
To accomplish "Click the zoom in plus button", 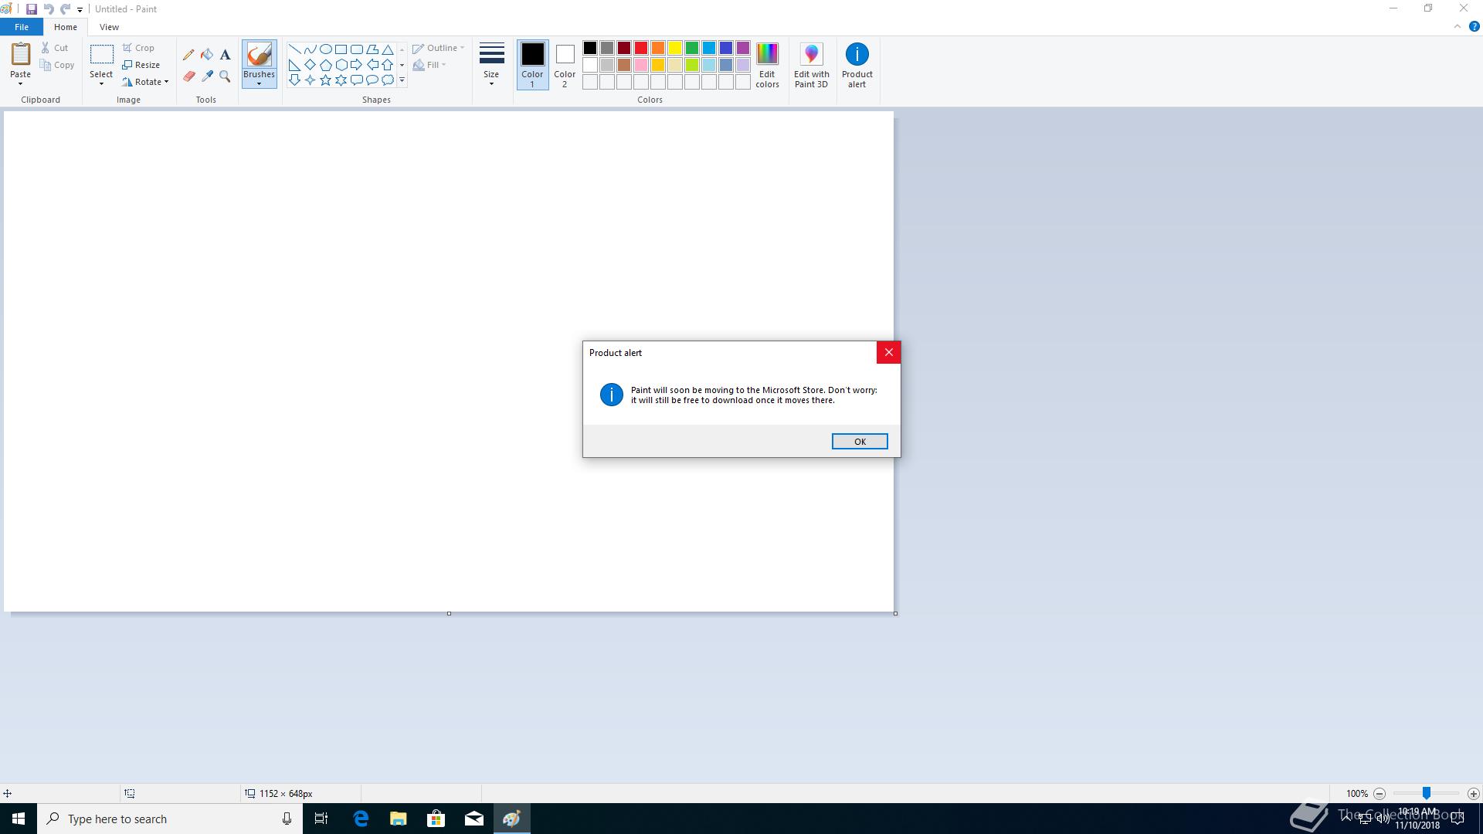I will click(x=1473, y=793).
